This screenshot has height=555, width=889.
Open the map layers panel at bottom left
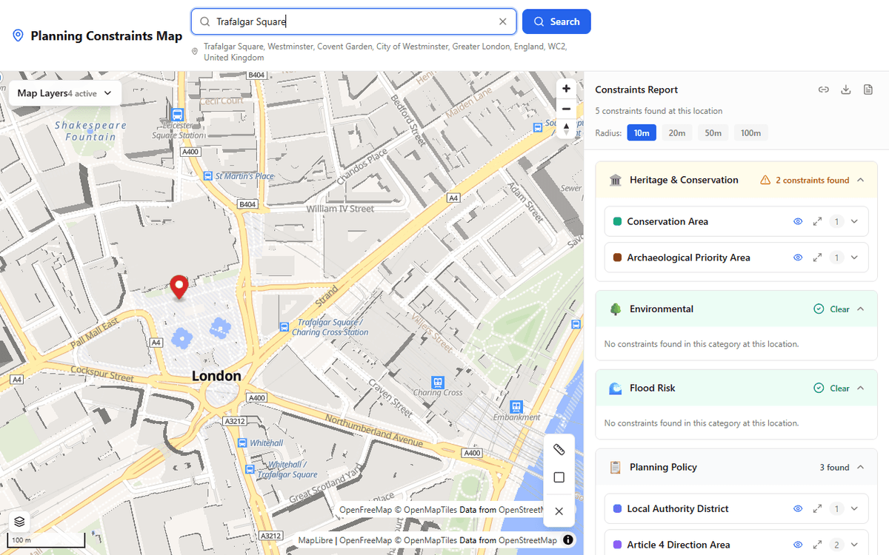coord(19,522)
